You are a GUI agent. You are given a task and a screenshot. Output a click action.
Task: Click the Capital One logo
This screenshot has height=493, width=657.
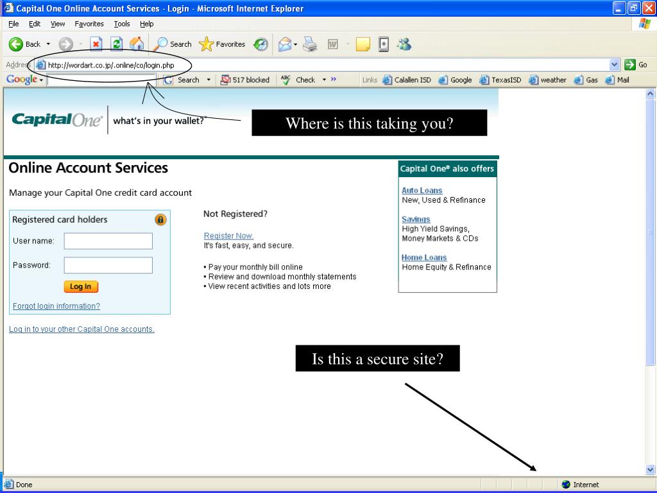point(57,119)
